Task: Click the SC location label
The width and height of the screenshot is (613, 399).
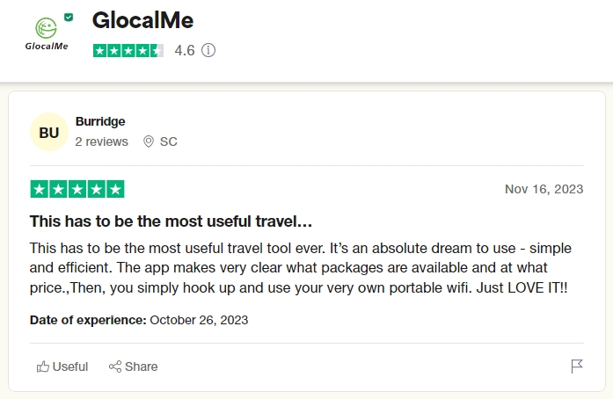Action: [169, 141]
